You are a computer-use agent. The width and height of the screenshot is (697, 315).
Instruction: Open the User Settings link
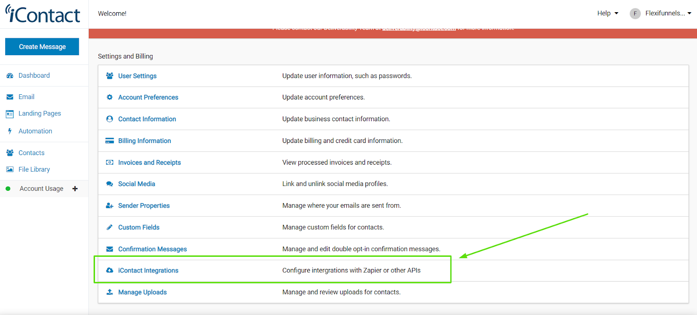137,76
